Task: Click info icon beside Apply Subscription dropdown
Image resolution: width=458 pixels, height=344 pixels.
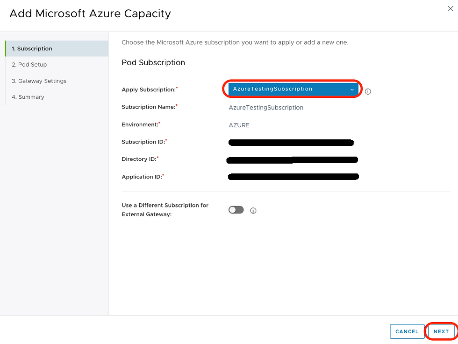Action: [x=368, y=91]
